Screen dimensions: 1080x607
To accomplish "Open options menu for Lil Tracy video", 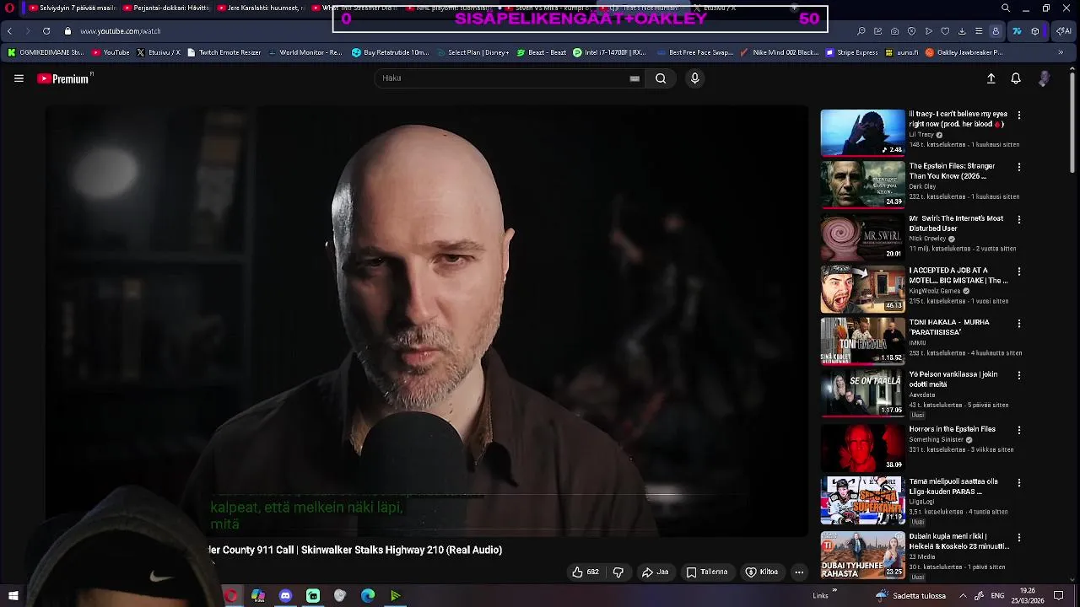I will [1019, 115].
